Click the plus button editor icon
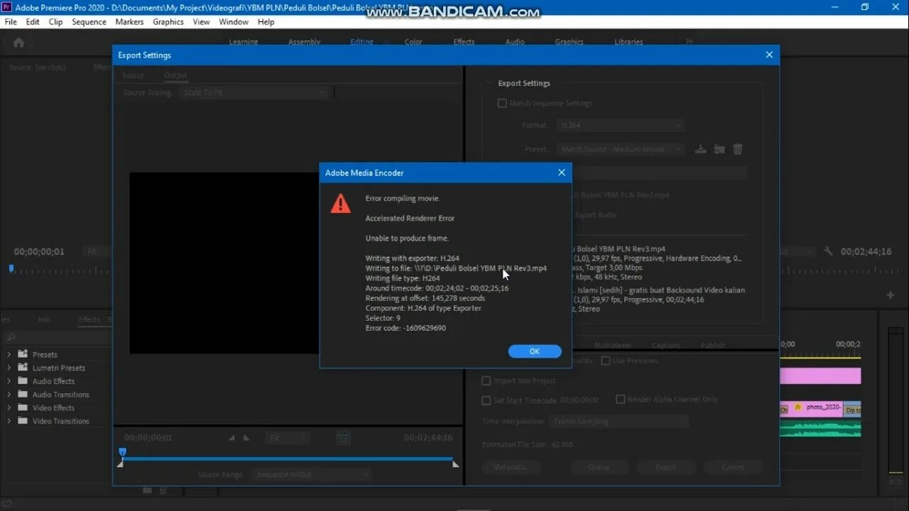Screen dimensions: 909x511 tap(891, 295)
